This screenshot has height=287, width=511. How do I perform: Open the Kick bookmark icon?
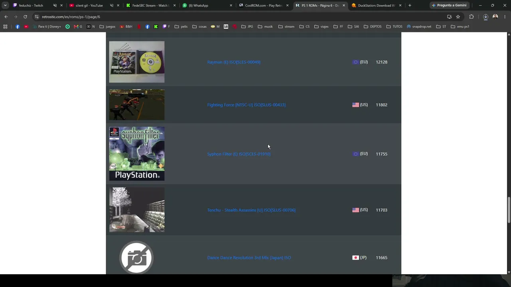coord(156,27)
